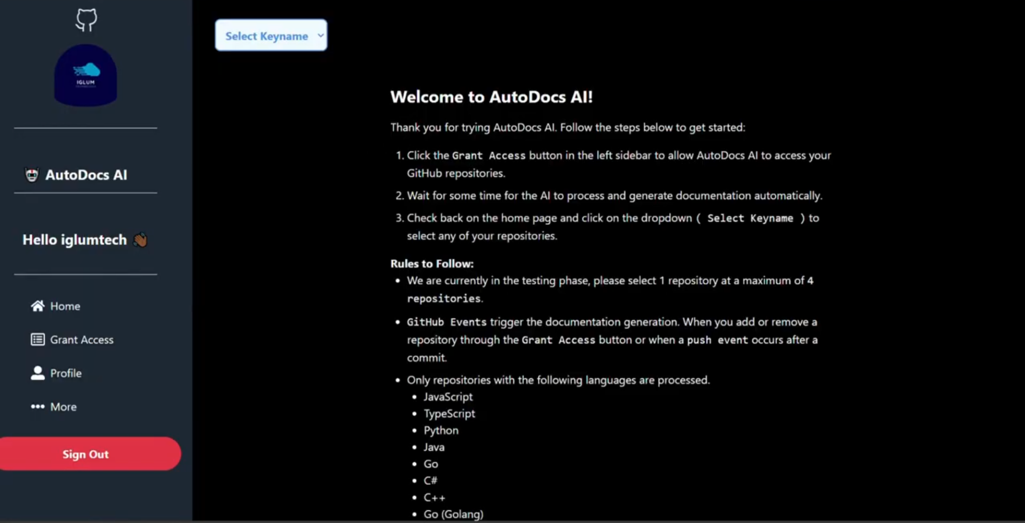
Task: Click the GitHub Events text in rules
Action: pos(446,322)
